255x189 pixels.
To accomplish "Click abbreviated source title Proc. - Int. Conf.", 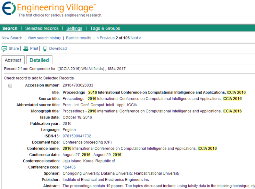I will click(x=100, y=105).
